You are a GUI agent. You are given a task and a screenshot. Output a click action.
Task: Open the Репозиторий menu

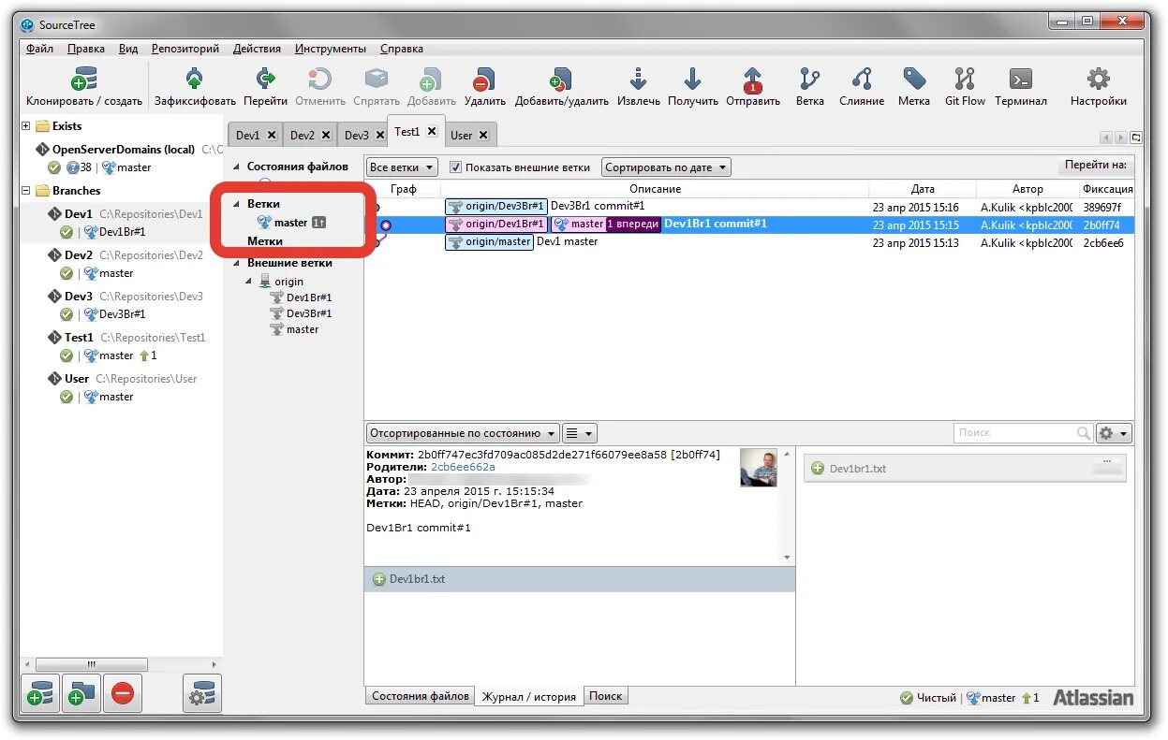coord(185,49)
